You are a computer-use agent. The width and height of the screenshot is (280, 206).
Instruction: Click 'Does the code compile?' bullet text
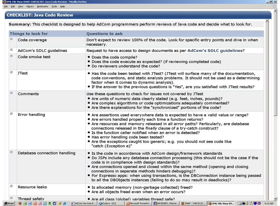click(115, 57)
